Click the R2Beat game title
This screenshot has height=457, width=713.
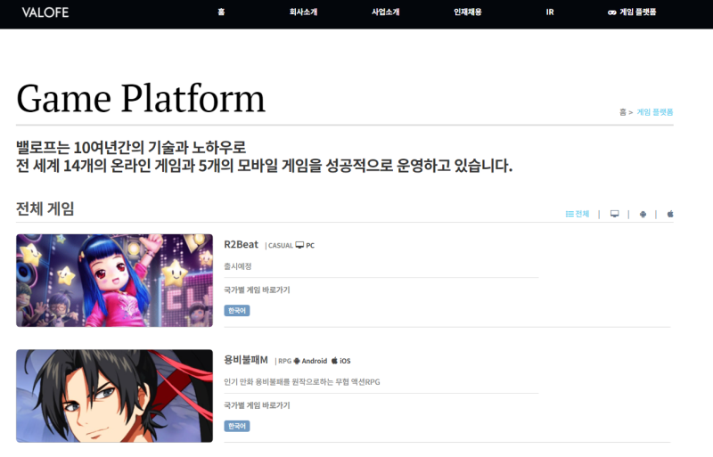coord(241,245)
